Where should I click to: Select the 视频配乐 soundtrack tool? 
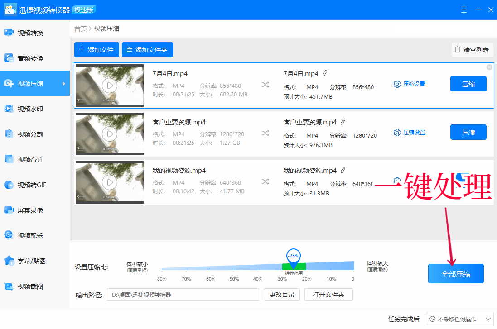[27, 235]
